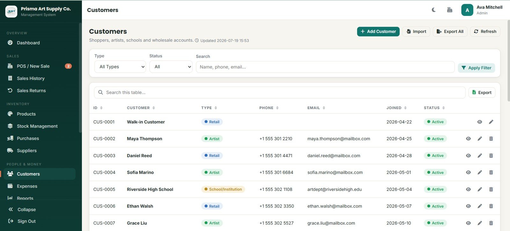This screenshot has height=231, width=510.
Task: Focus the Search this table field
Action: (x=280, y=93)
